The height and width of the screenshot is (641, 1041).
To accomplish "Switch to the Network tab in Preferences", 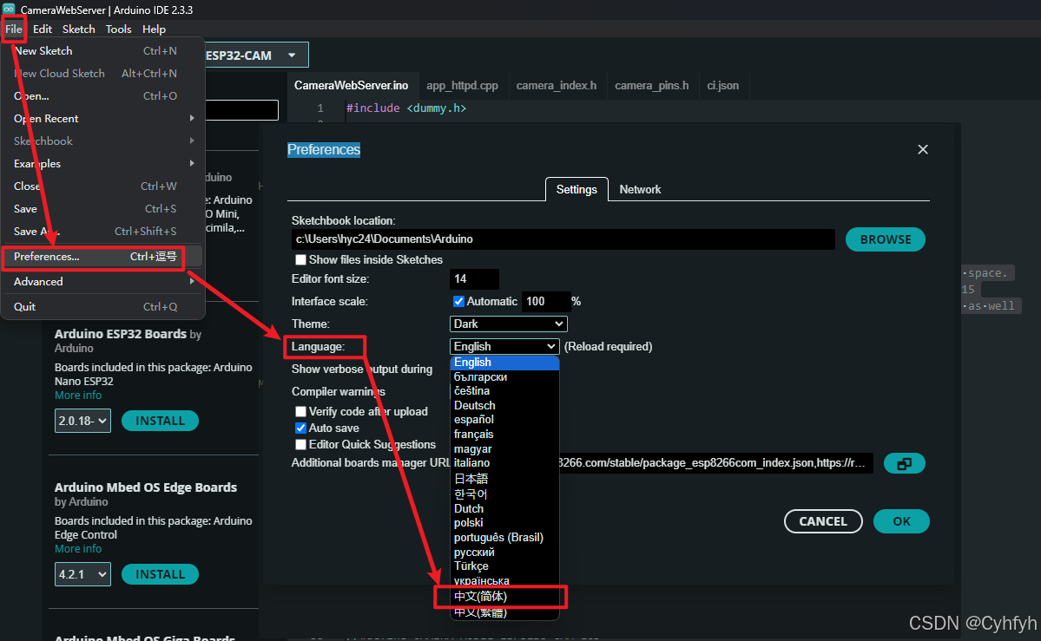I will pyautogui.click(x=640, y=190).
